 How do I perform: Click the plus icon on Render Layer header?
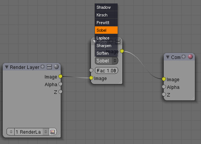(42, 67)
